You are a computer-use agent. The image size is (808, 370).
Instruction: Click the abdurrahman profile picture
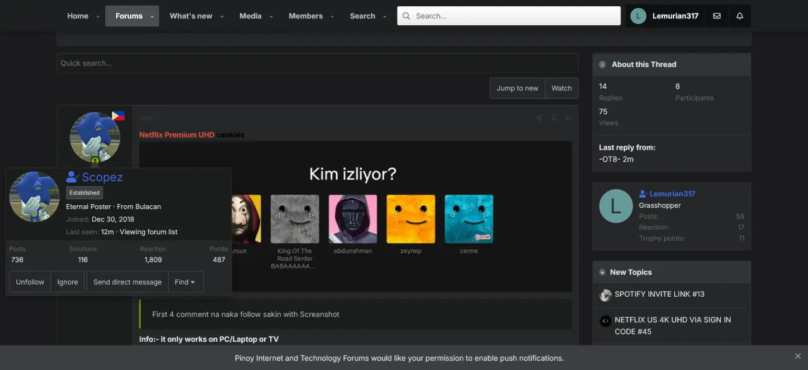(353, 218)
